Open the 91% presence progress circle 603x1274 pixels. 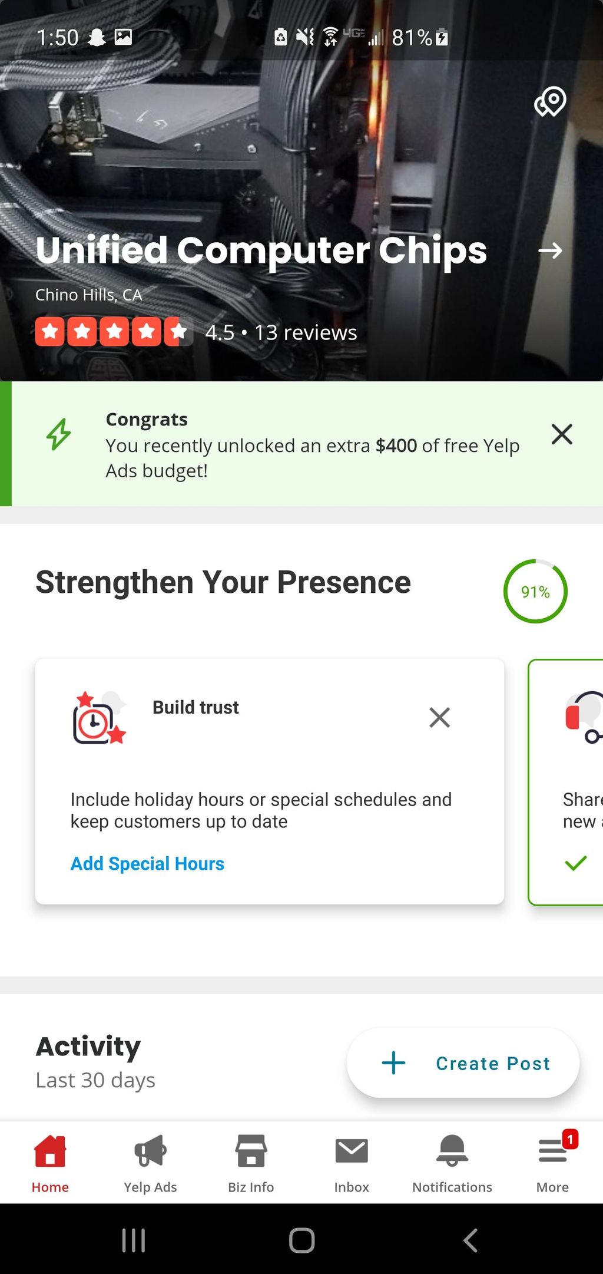tap(535, 591)
